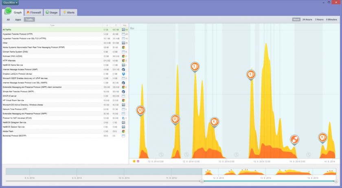Viewport: 342px width, 188px height.
Task: Click the app icon in Bootstrap Protocol row
Action: point(123,135)
